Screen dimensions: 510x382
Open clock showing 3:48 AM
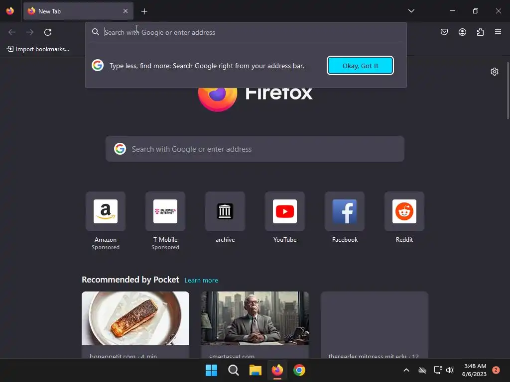(x=474, y=370)
